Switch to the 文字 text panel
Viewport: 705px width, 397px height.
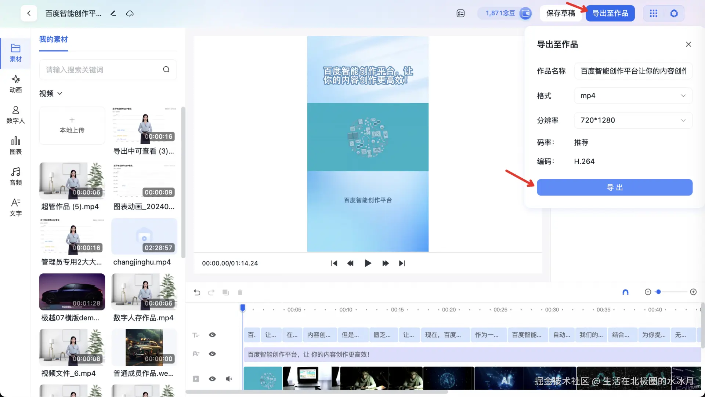click(15, 207)
